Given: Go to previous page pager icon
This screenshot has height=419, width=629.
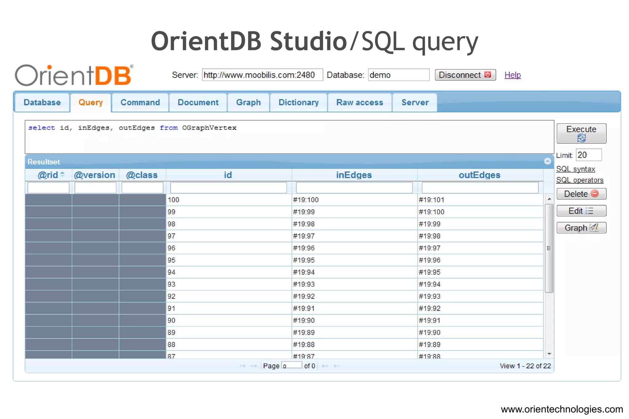Looking at the screenshot, I should click(253, 366).
